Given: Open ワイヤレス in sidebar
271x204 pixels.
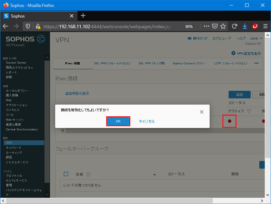Looking at the screenshot, I should 12,110.
